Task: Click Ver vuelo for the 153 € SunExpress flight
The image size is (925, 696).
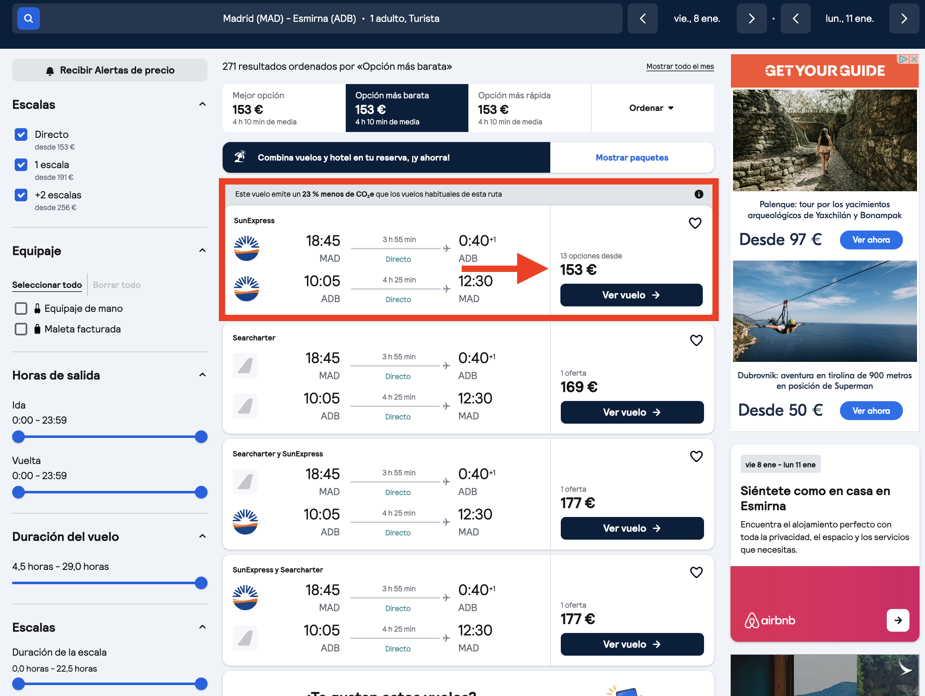Action: 631,295
